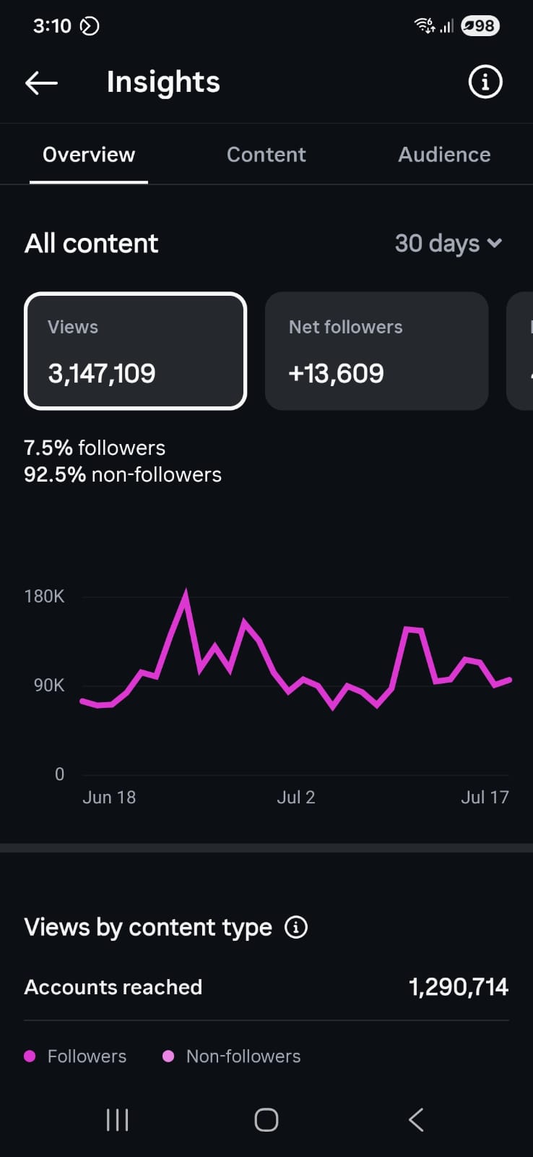Tap the Android back navigation icon

[x=416, y=1120]
